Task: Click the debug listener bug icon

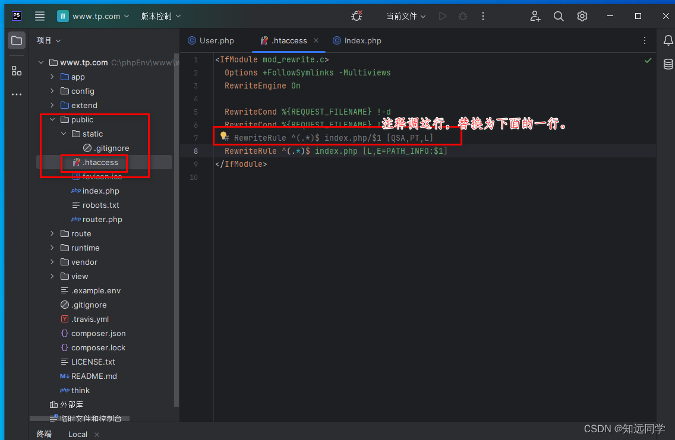Action: pyautogui.click(x=357, y=17)
